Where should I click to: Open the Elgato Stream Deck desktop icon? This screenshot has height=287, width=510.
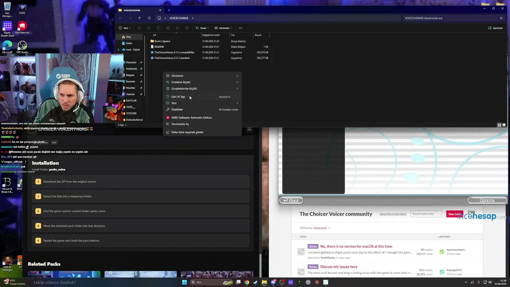[x=7, y=29]
